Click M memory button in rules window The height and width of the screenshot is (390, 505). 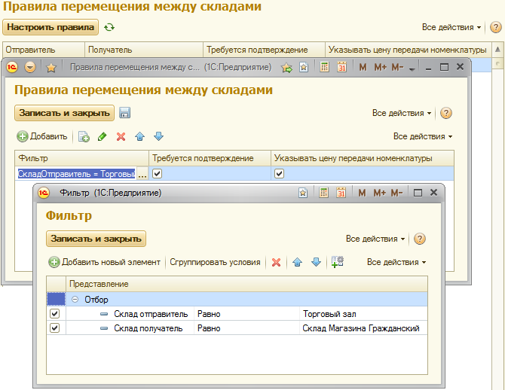point(363,67)
